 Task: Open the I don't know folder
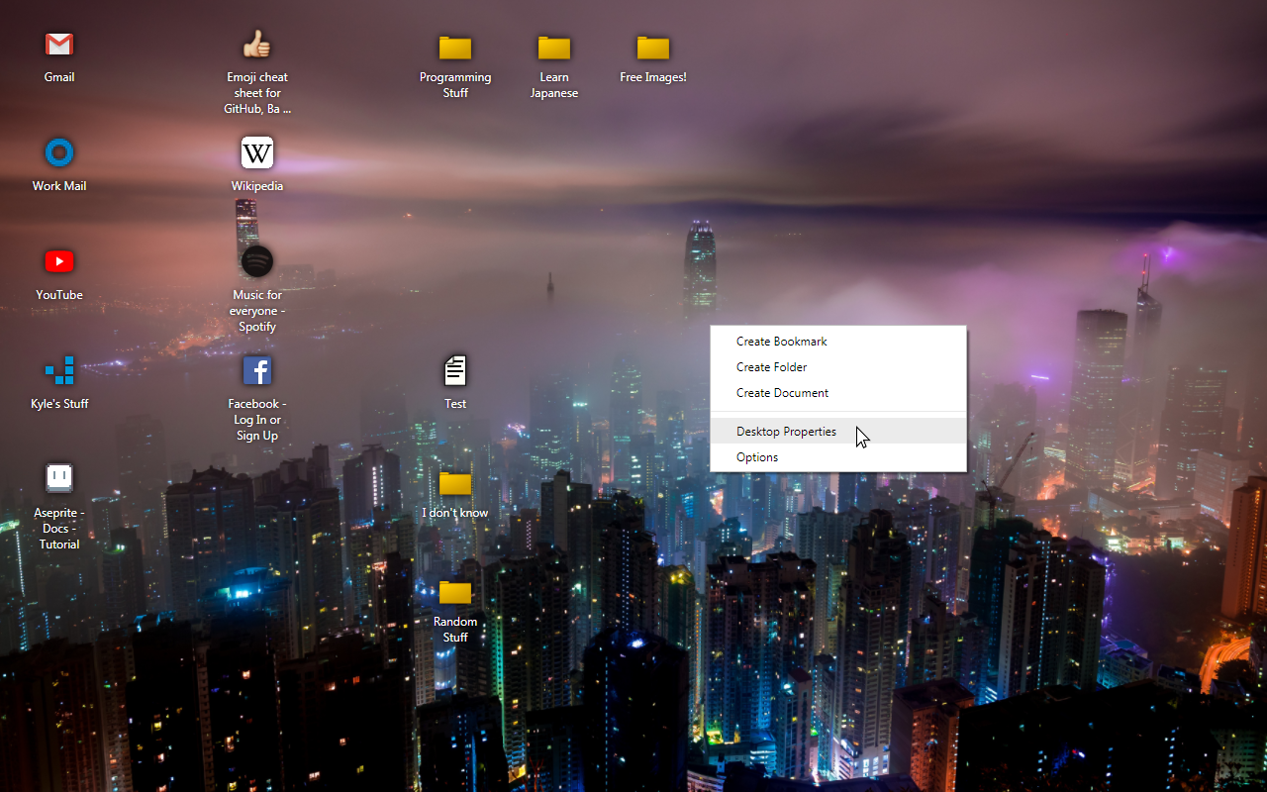(x=454, y=486)
